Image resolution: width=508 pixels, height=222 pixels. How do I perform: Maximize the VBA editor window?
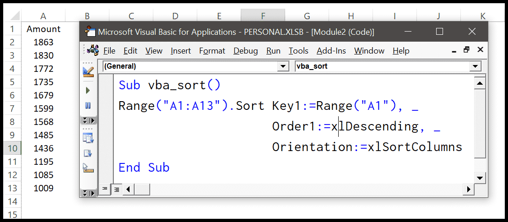point(439,32)
